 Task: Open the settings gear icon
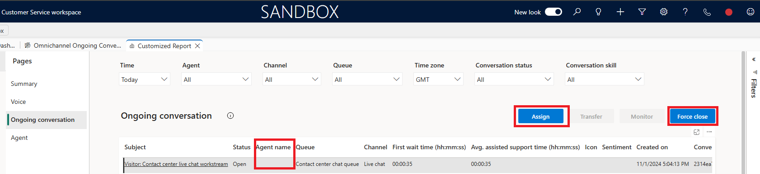point(664,12)
